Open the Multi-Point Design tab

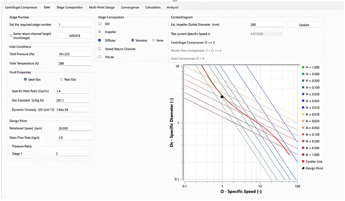pyautogui.click(x=102, y=7)
